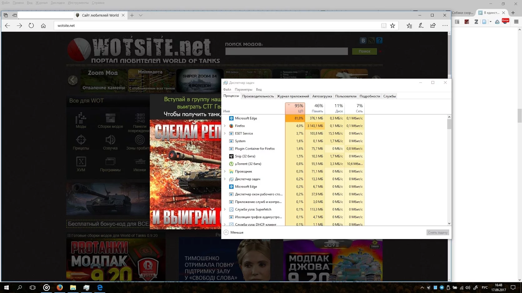Click the Edge forward arrow

[19, 26]
